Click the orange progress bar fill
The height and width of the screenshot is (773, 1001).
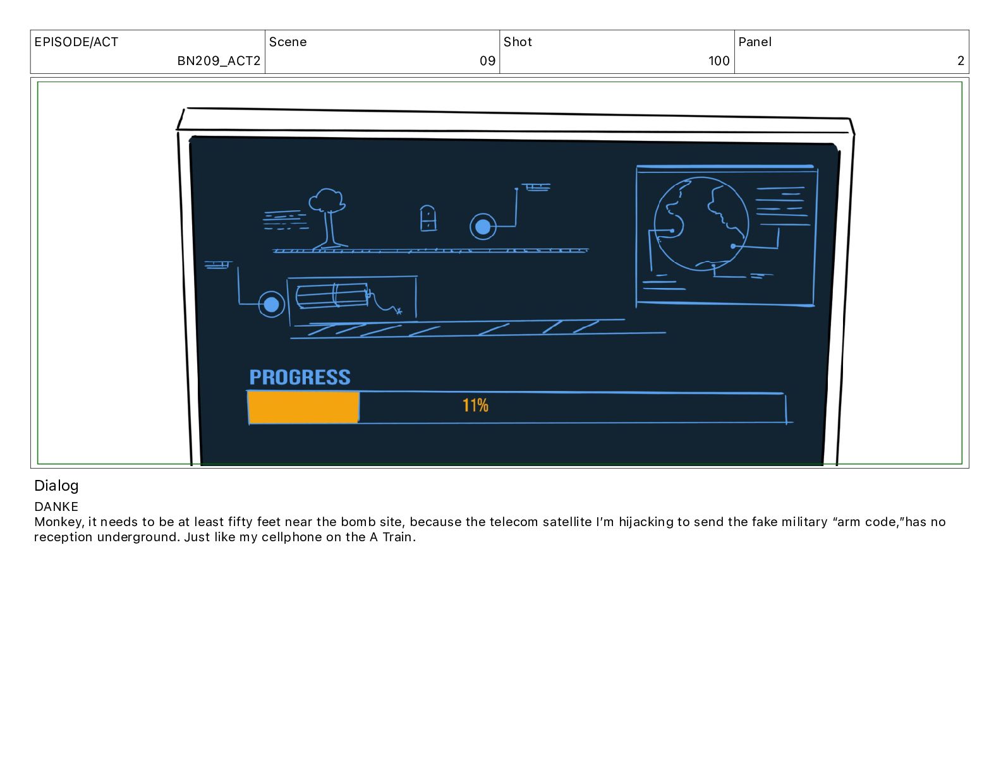pos(303,407)
